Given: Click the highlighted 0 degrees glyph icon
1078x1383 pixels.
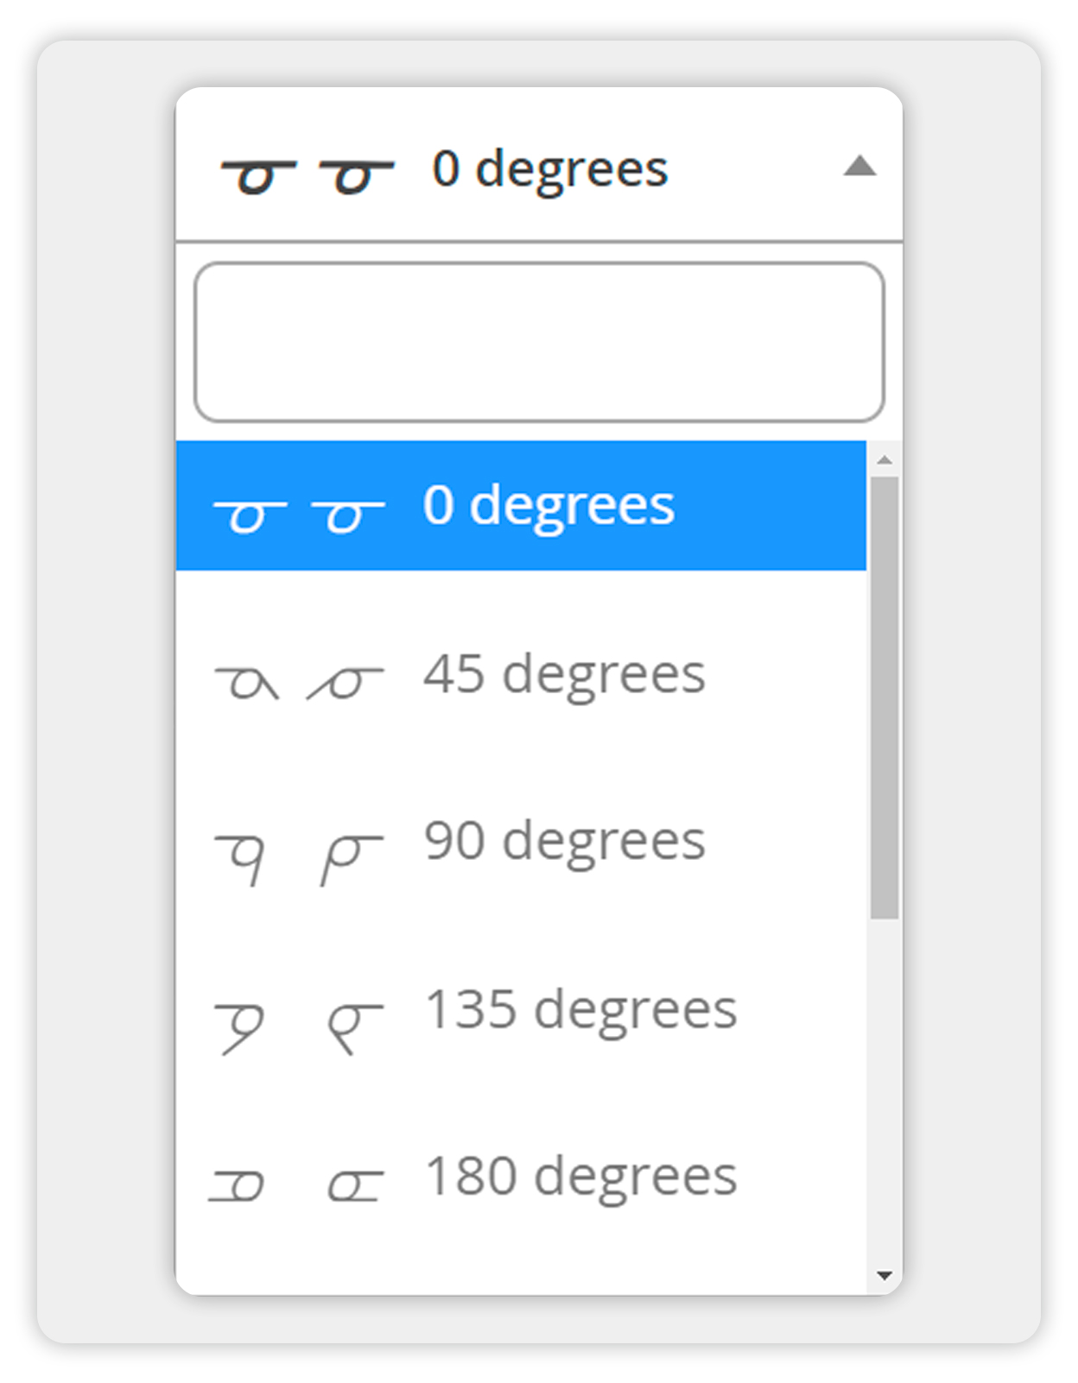Looking at the screenshot, I should [x=298, y=515].
